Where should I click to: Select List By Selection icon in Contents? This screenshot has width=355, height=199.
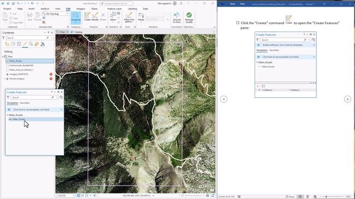(19, 44)
